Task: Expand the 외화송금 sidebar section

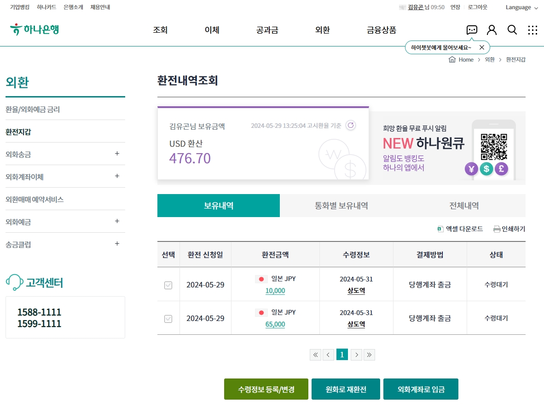Action: [x=117, y=153]
